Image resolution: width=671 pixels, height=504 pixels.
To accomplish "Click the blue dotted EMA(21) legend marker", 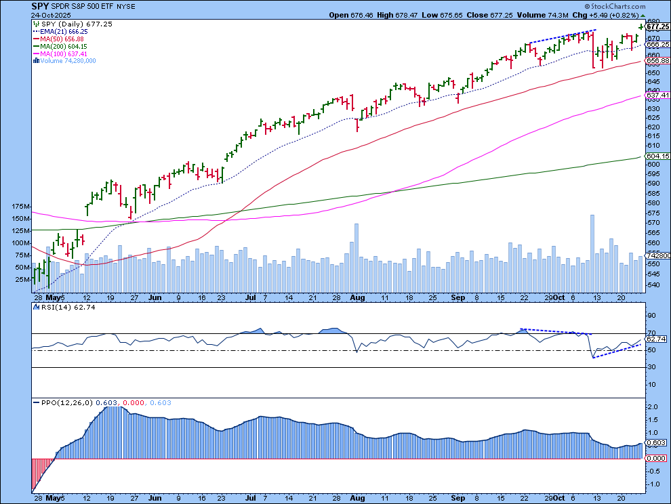I will coord(35,32).
